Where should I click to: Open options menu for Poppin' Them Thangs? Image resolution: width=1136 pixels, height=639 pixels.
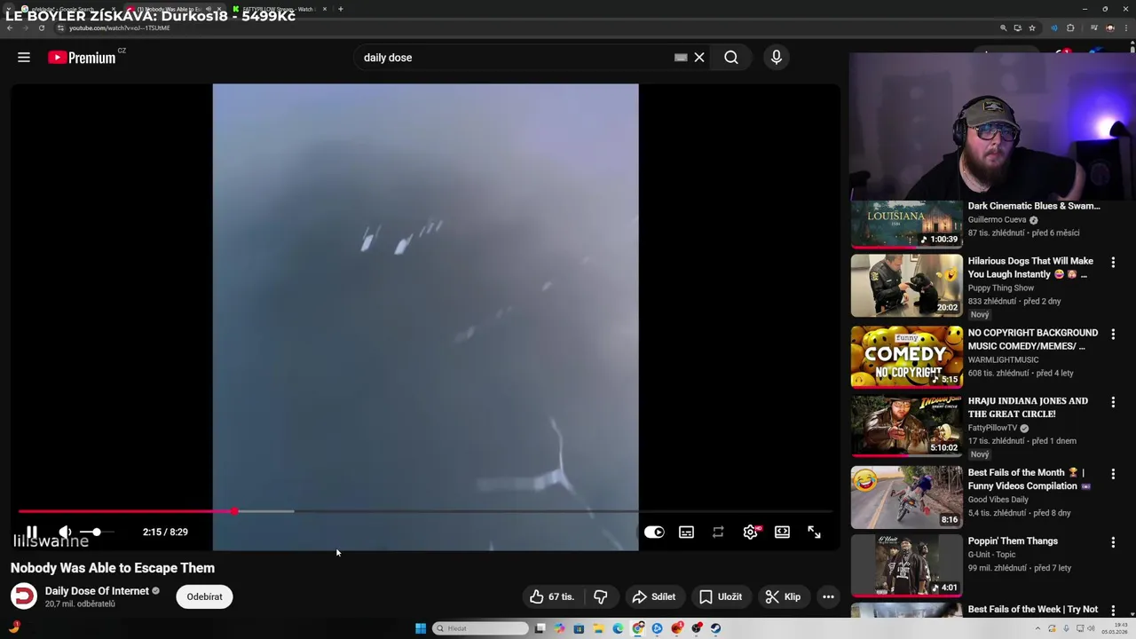pyautogui.click(x=1113, y=542)
